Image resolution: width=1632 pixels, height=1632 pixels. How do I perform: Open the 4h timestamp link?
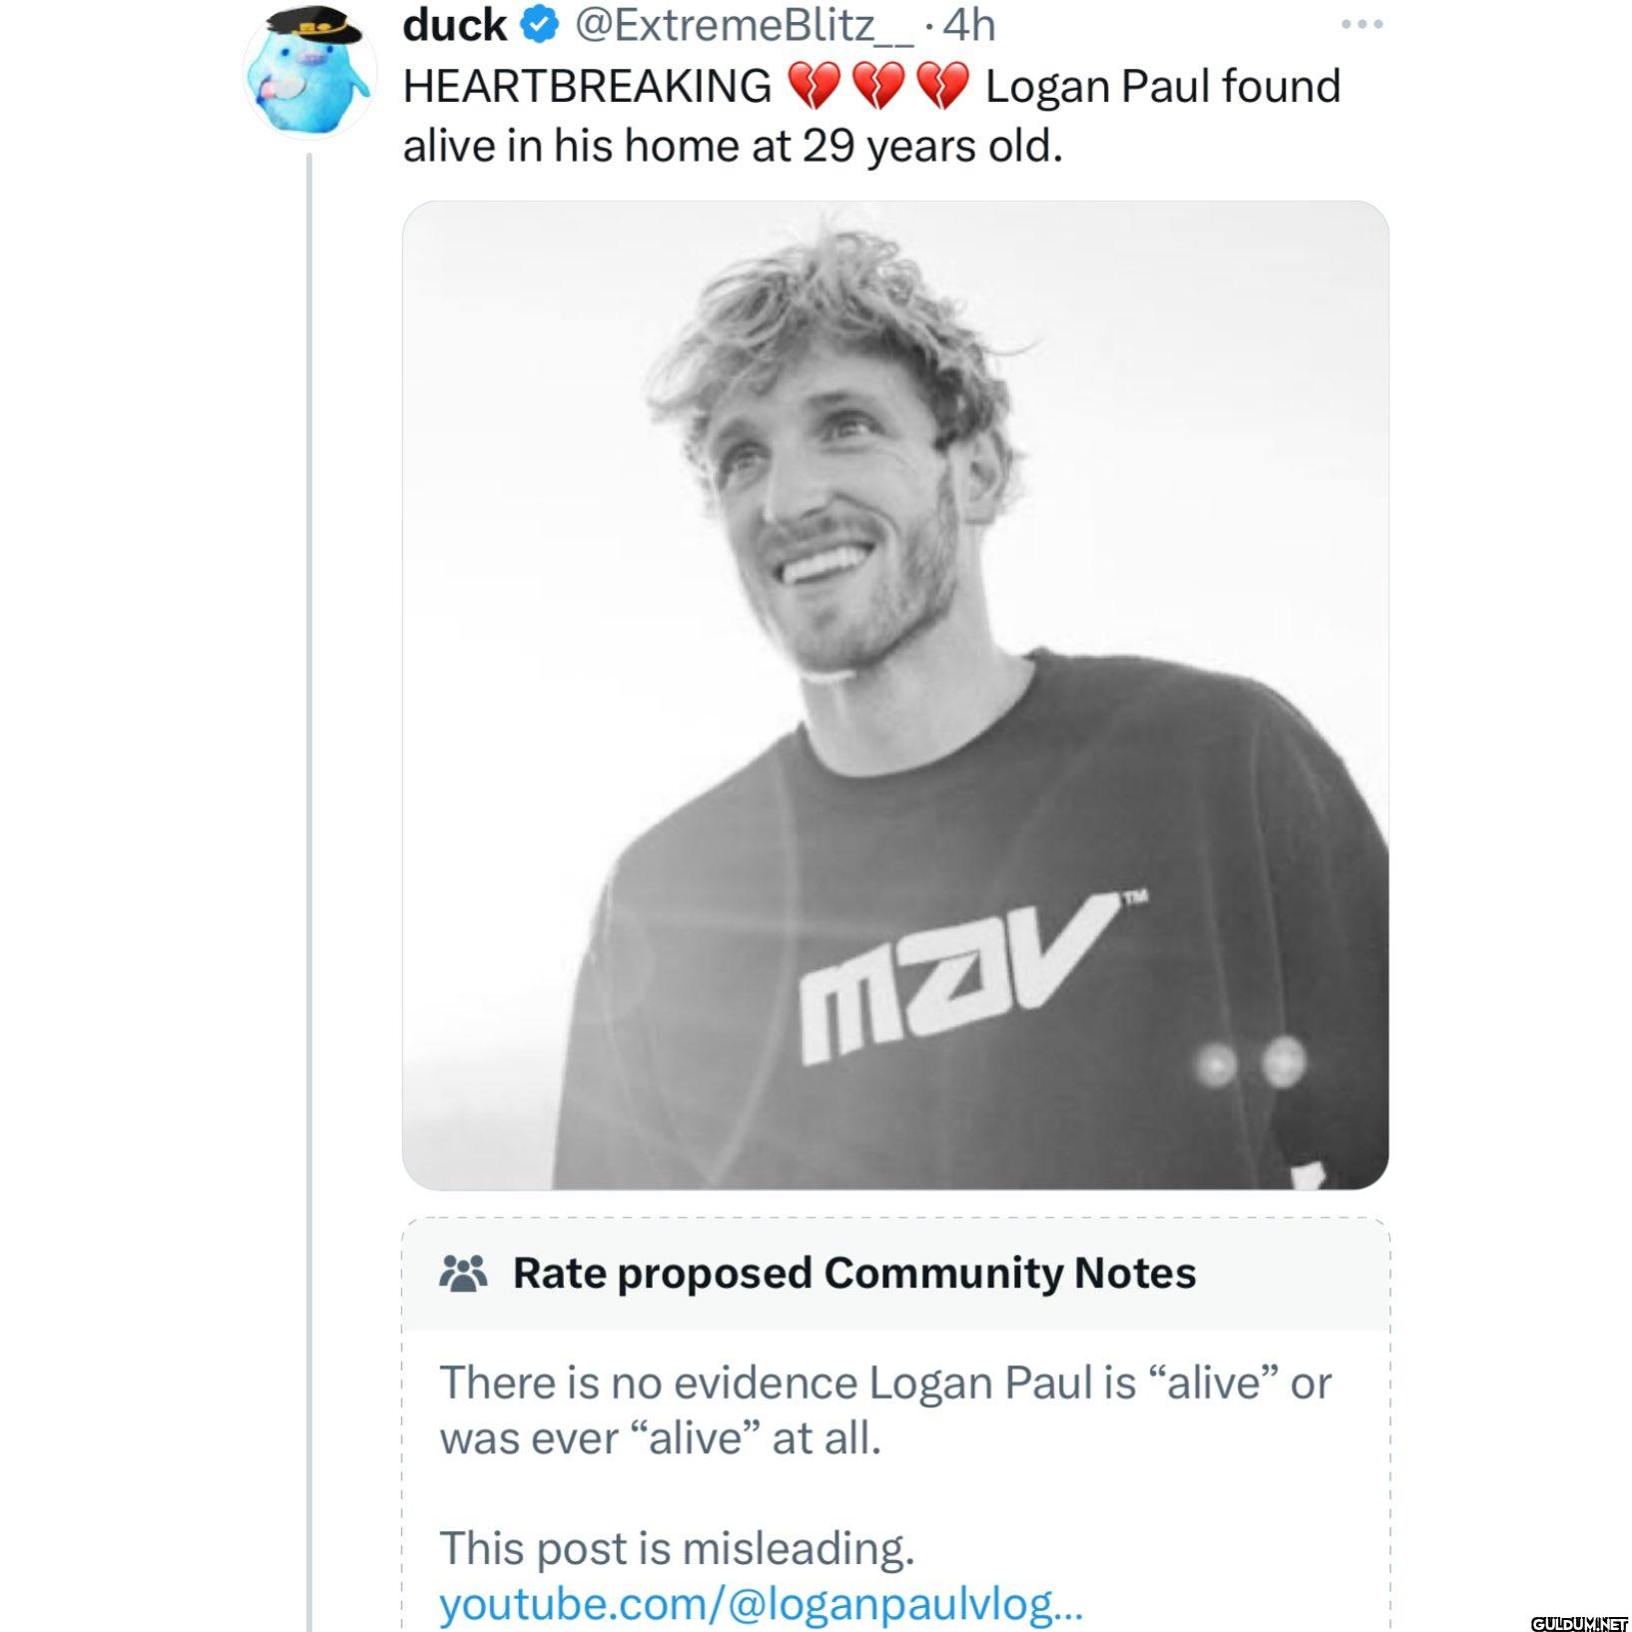969,25
